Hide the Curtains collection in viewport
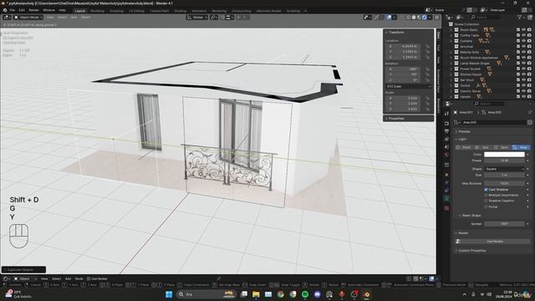Screen dimensions: 535x301 click(x=524, y=41)
